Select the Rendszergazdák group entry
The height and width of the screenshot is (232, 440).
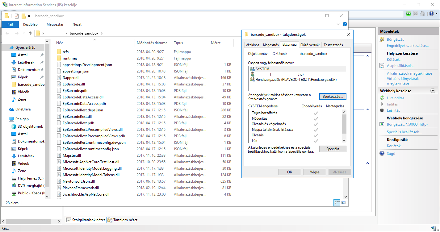[296, 80]
